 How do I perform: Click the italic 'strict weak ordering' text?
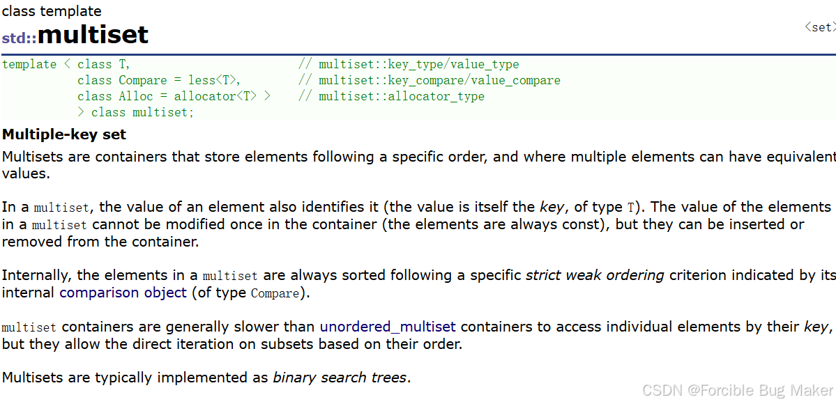595,276
